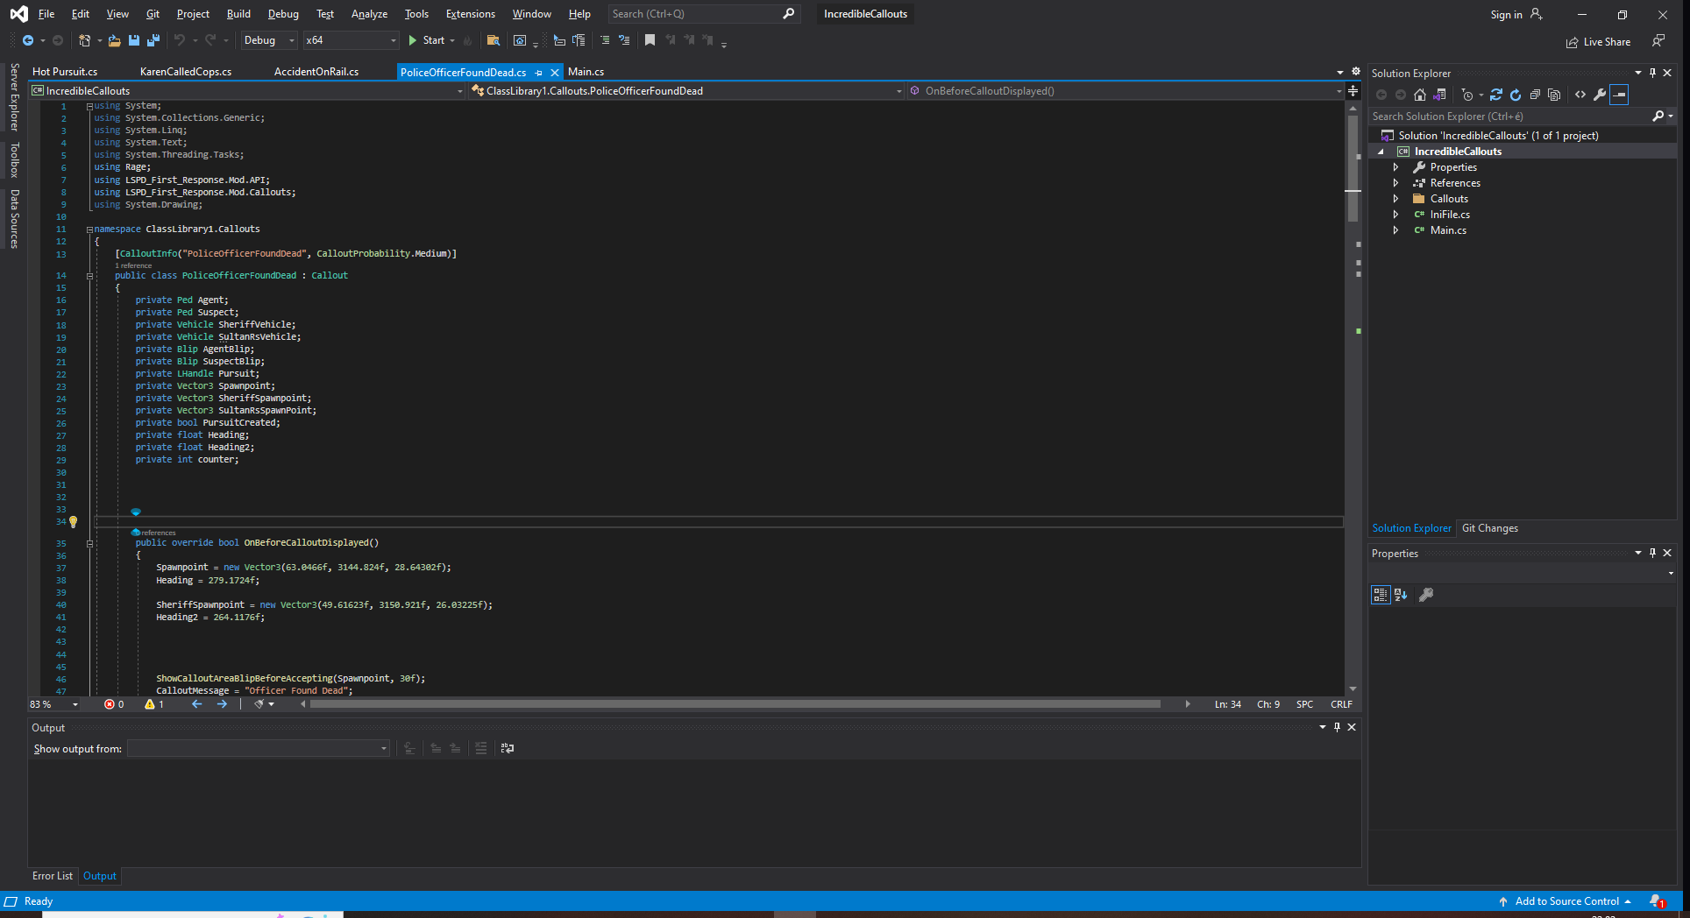
Task: Open the Show output from dropdown
Action: pyautogui.click(x=259, y=748)
